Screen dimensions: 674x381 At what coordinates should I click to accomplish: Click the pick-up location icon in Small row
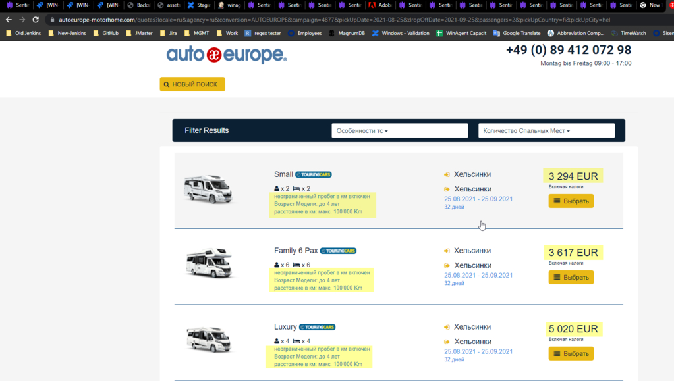[x=447, y=175]
